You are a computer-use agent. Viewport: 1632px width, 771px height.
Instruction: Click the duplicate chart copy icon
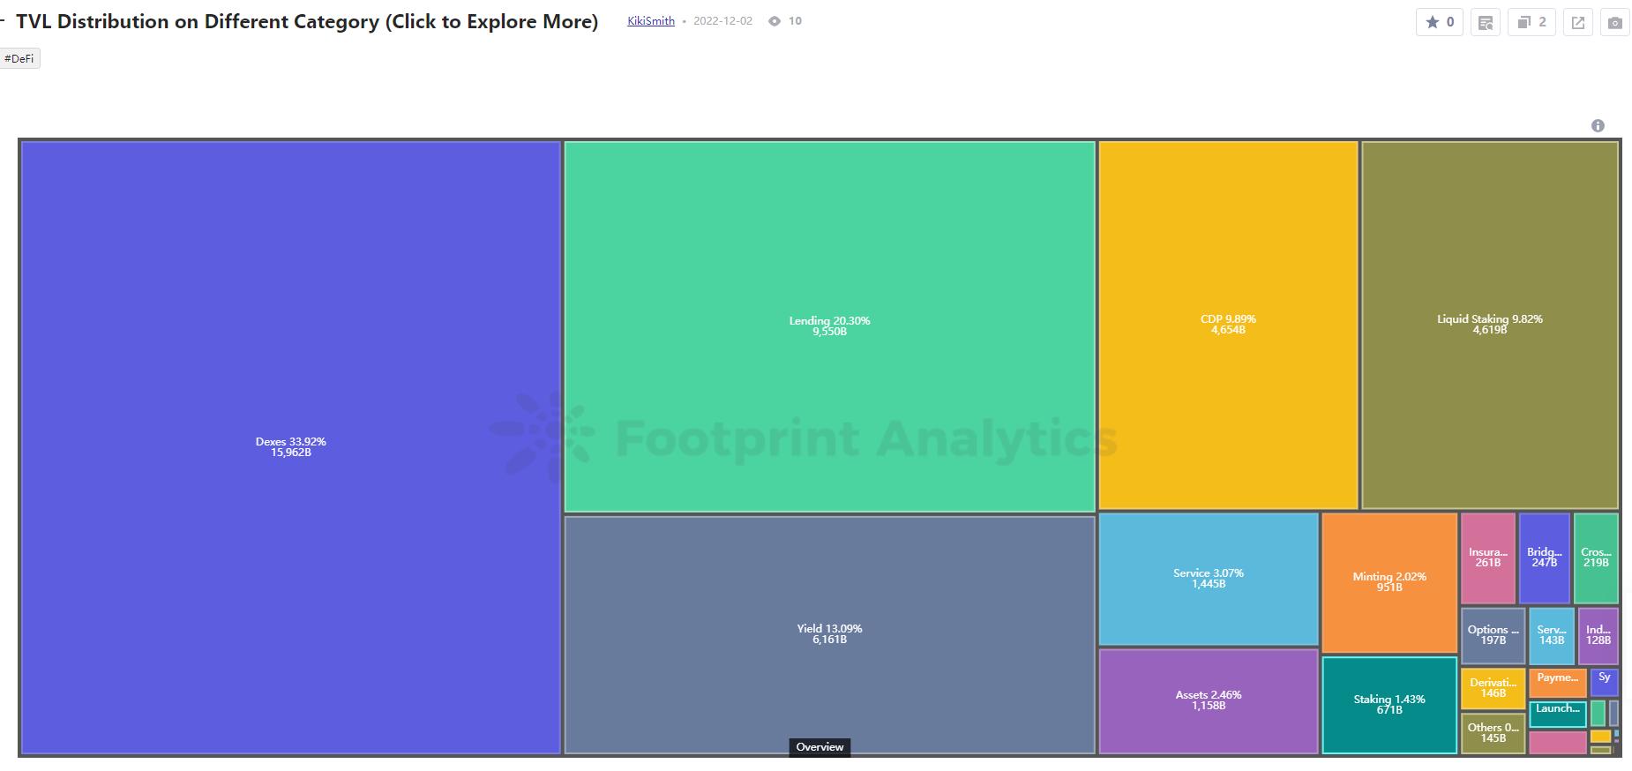(x=1531, y=23)
